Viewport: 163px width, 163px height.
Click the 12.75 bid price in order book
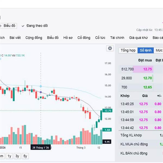point(148,69)
